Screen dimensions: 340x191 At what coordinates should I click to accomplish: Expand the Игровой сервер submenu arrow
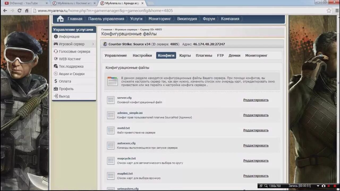click(93, 44)
